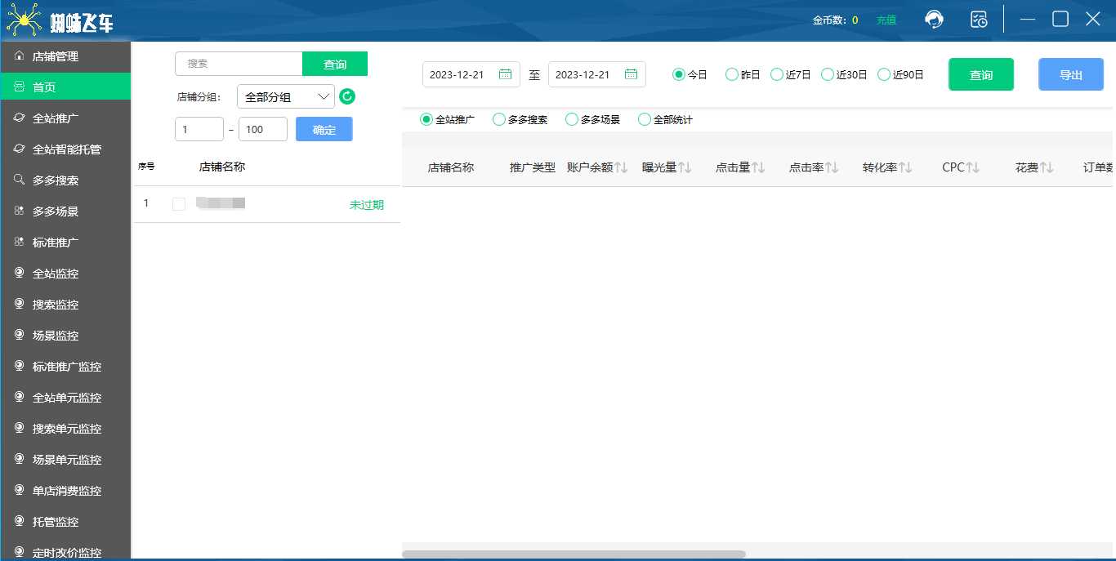Sort by CPC arrows
This screenshot has width=1116, height=561.
[973, 167]
